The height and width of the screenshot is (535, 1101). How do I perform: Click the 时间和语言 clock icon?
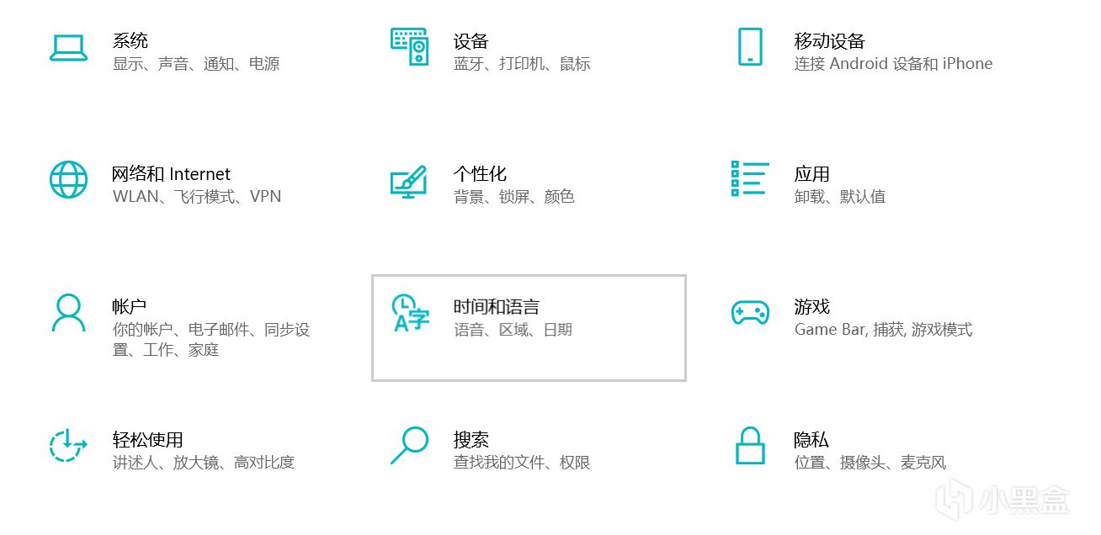[x=410, y=312]
